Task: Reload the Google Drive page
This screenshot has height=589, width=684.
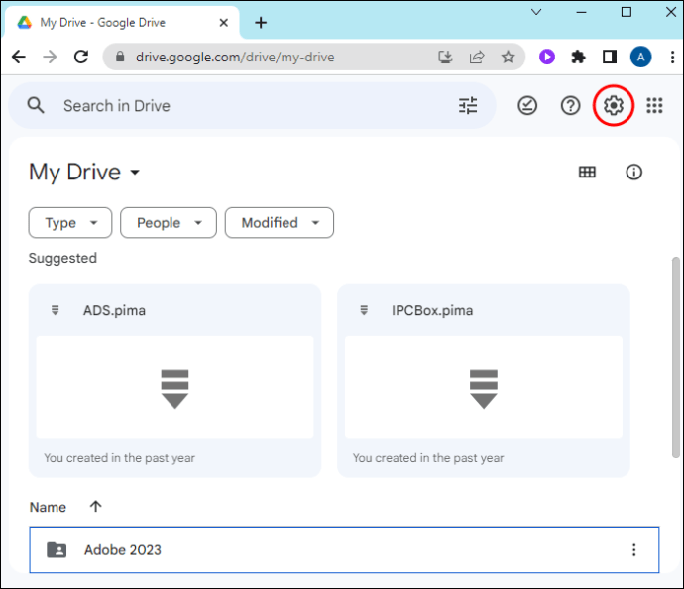Action: 81,57
